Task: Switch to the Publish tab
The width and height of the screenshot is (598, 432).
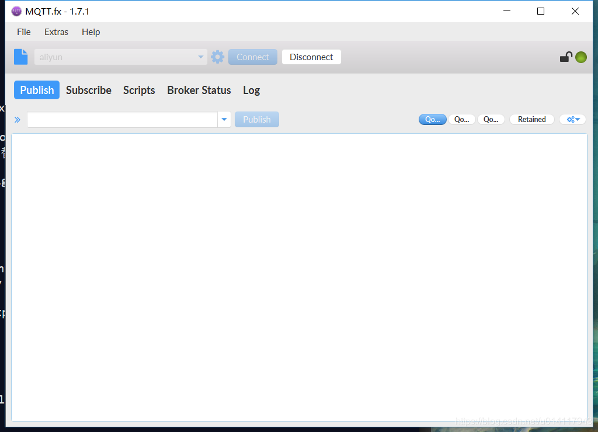Action: click(x=37, y=90)
